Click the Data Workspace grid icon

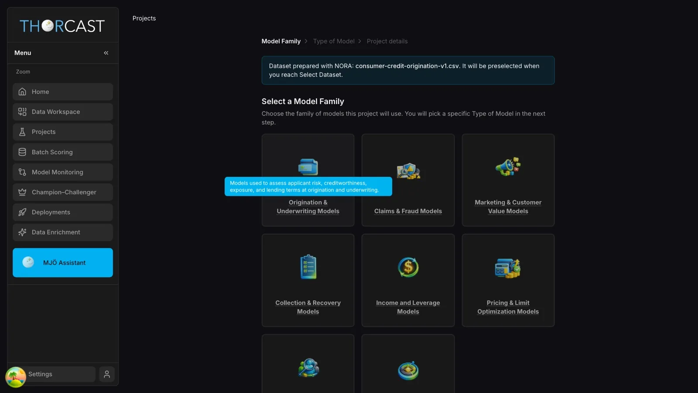[x=22, y=112]
